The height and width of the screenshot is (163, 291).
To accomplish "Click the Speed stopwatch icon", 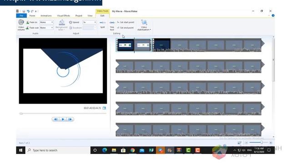I will coord(70,22).
